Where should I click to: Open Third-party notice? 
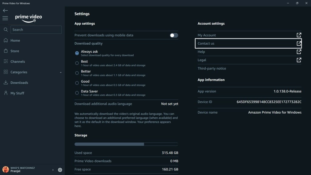point(212,69)
